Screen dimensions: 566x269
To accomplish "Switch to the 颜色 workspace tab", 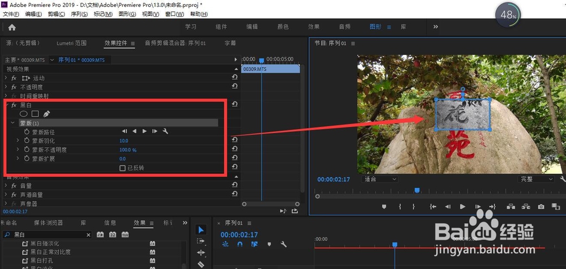I will point(283,27).
